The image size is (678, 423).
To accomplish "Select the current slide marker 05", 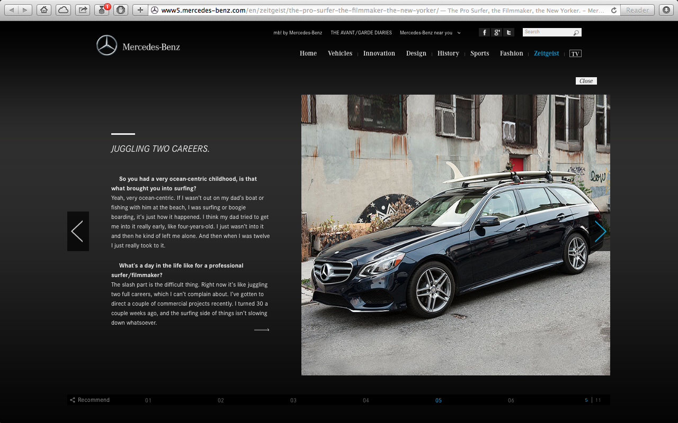I will (439, 400).
